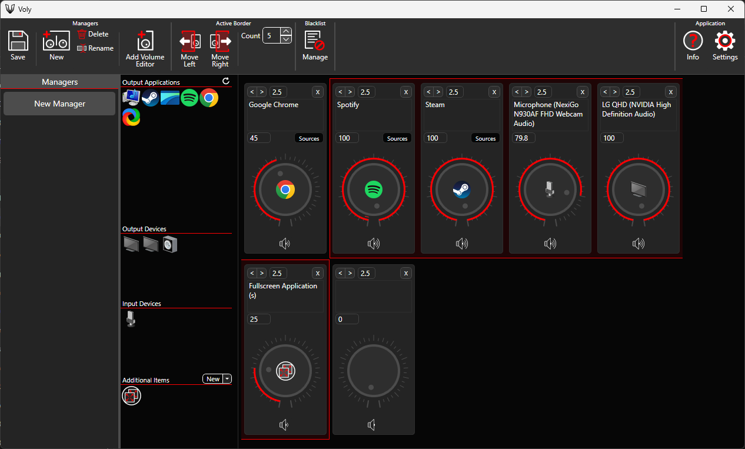Rename the selected manager

[95, 48]
